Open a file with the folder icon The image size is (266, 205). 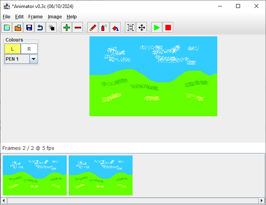[x=18, y=28]
